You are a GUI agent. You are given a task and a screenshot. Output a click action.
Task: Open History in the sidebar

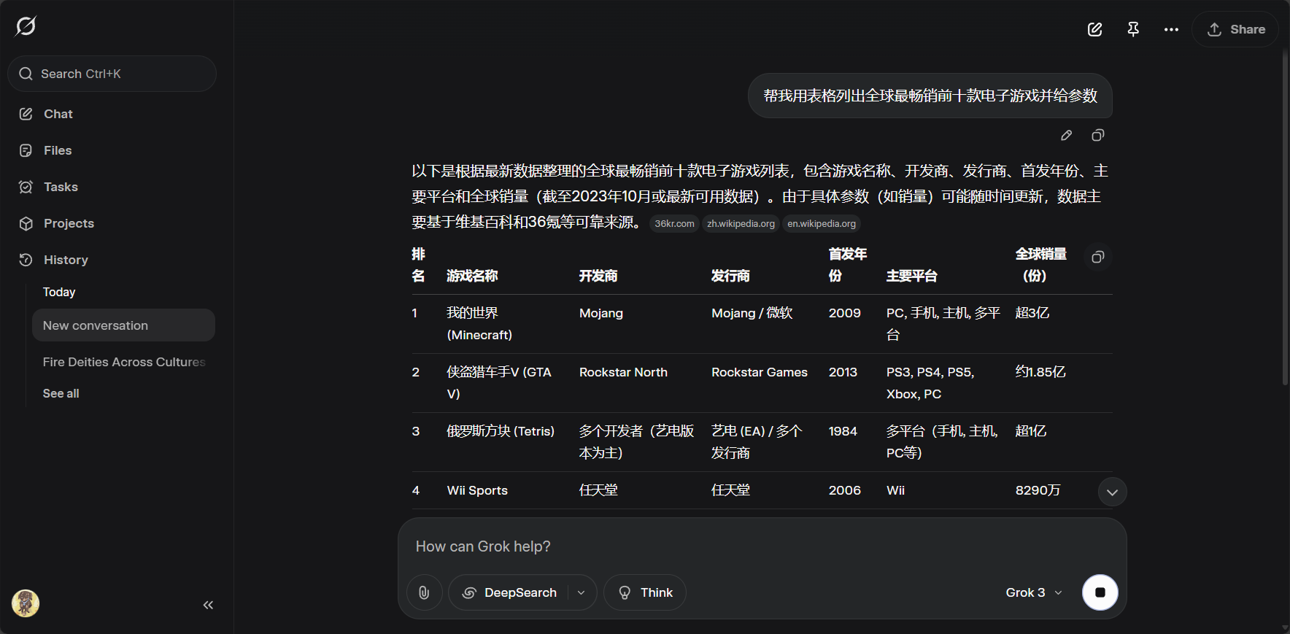pos(65,260)
